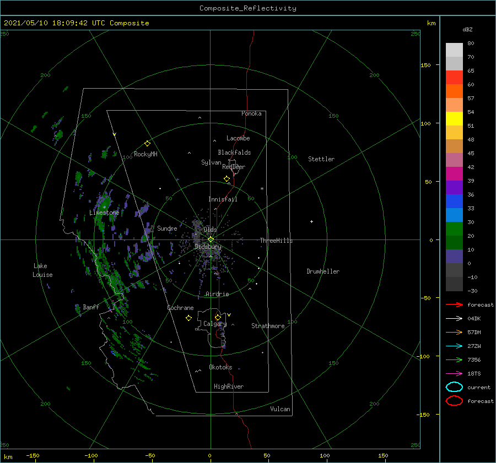
Task: Click the RedDeer city label
Action: click(234, 167)
